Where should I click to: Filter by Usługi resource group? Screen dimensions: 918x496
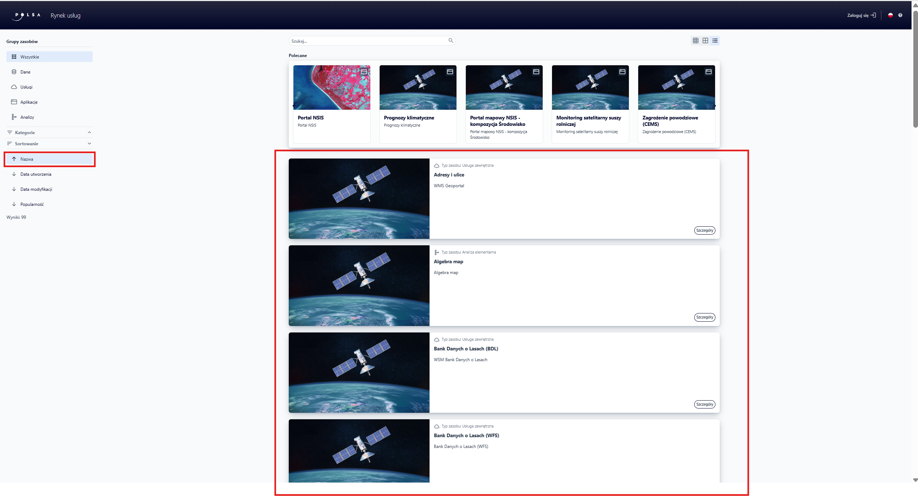pos(26,87)
